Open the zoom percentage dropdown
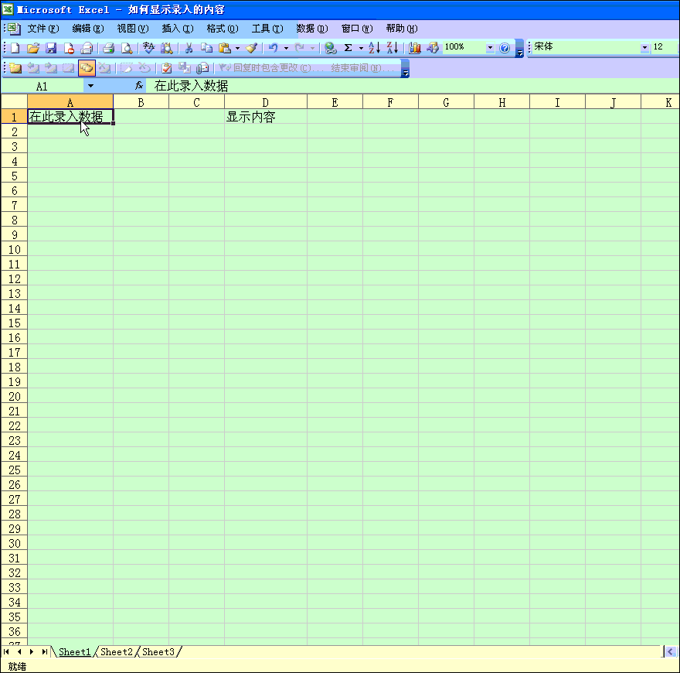This screenshot has width=680, height=673. coord(489,48)
